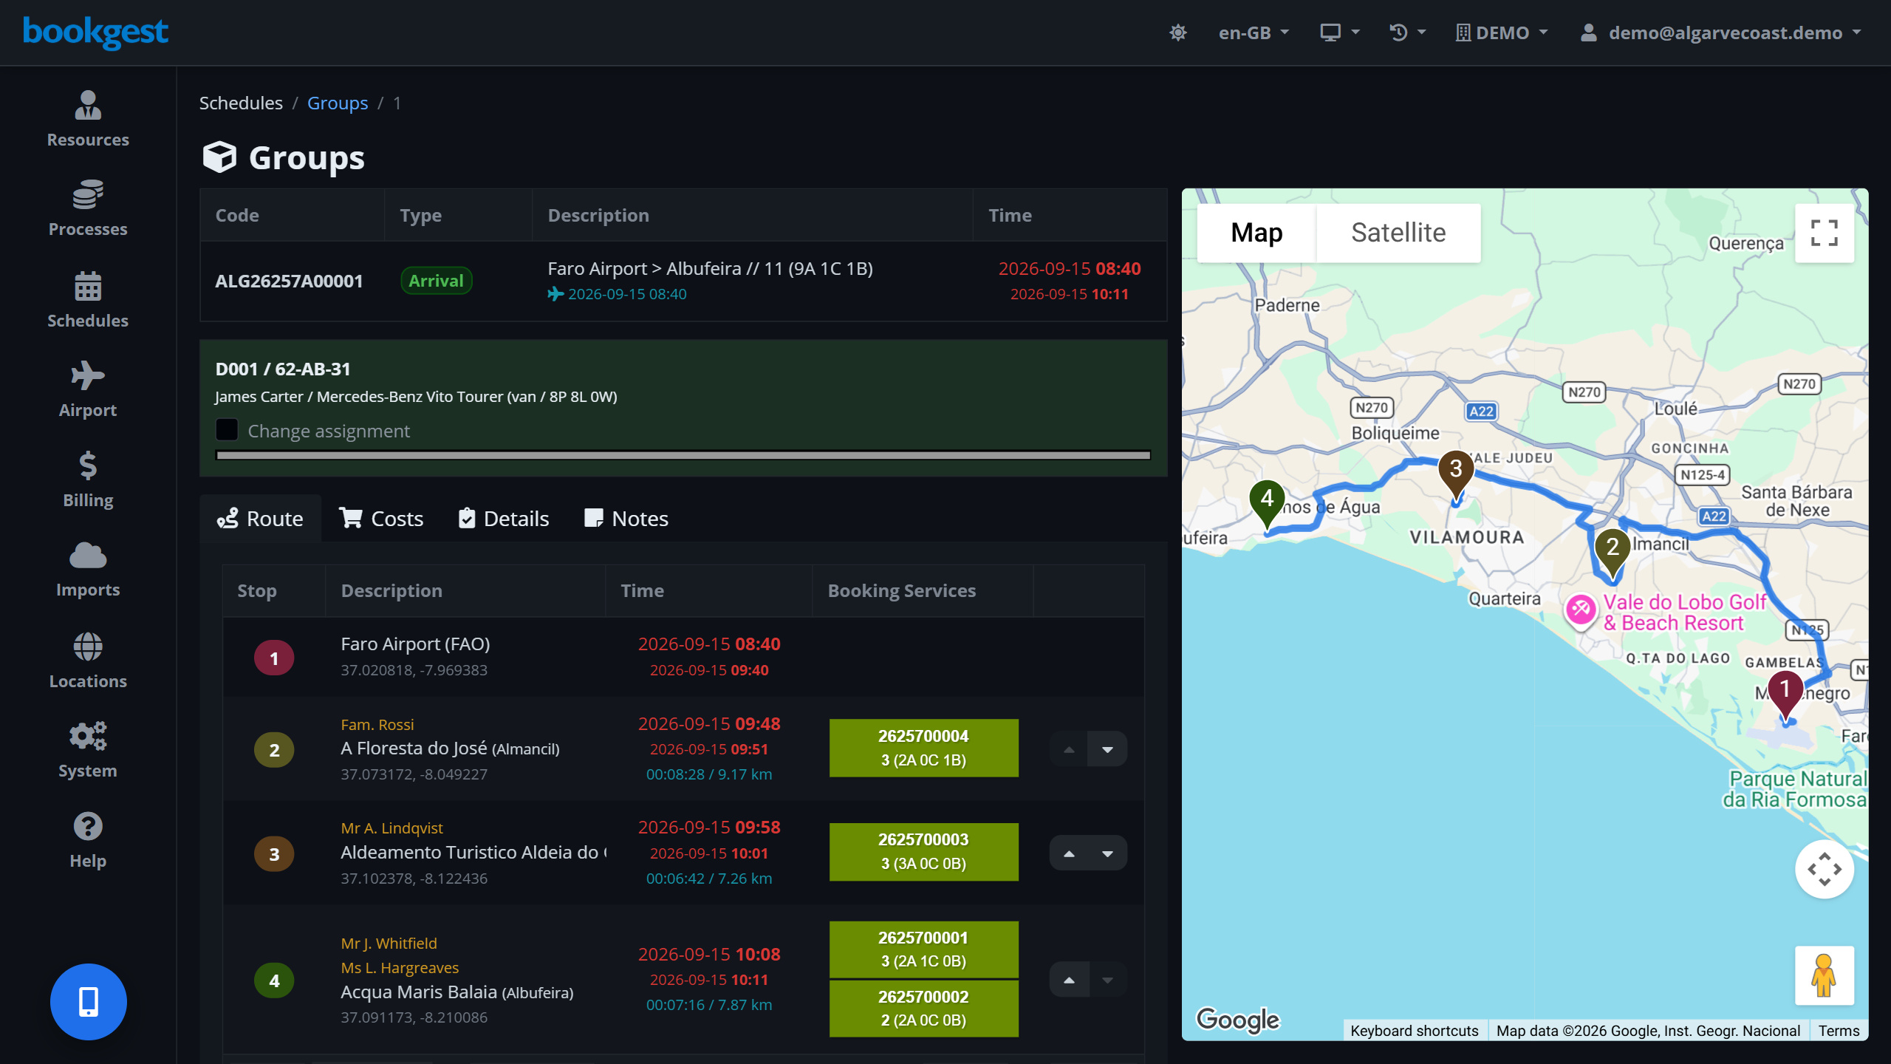This screenshot has width=1891, height=1064.
Task: Open the Resources sidebar section
Action: point(88,119)
